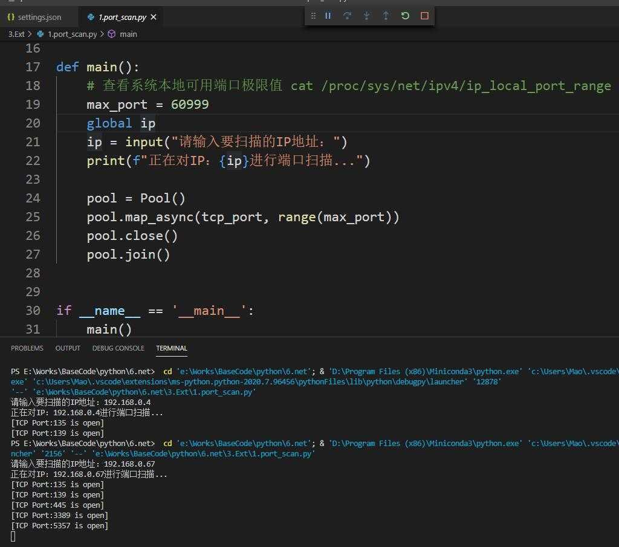
Task: Close the 1.port_scan.py editor tab
Action: (154, 17)
